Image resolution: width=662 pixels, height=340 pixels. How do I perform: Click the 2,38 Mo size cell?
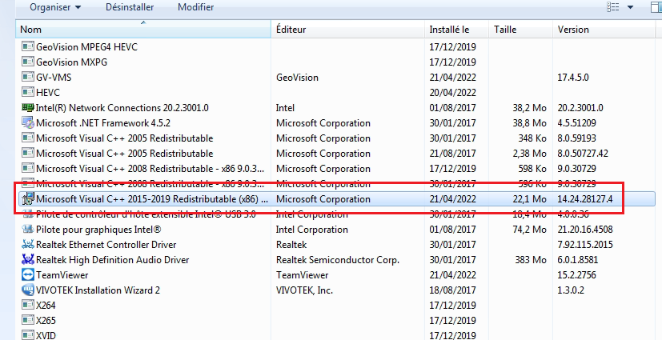click(x=530, y=153)
